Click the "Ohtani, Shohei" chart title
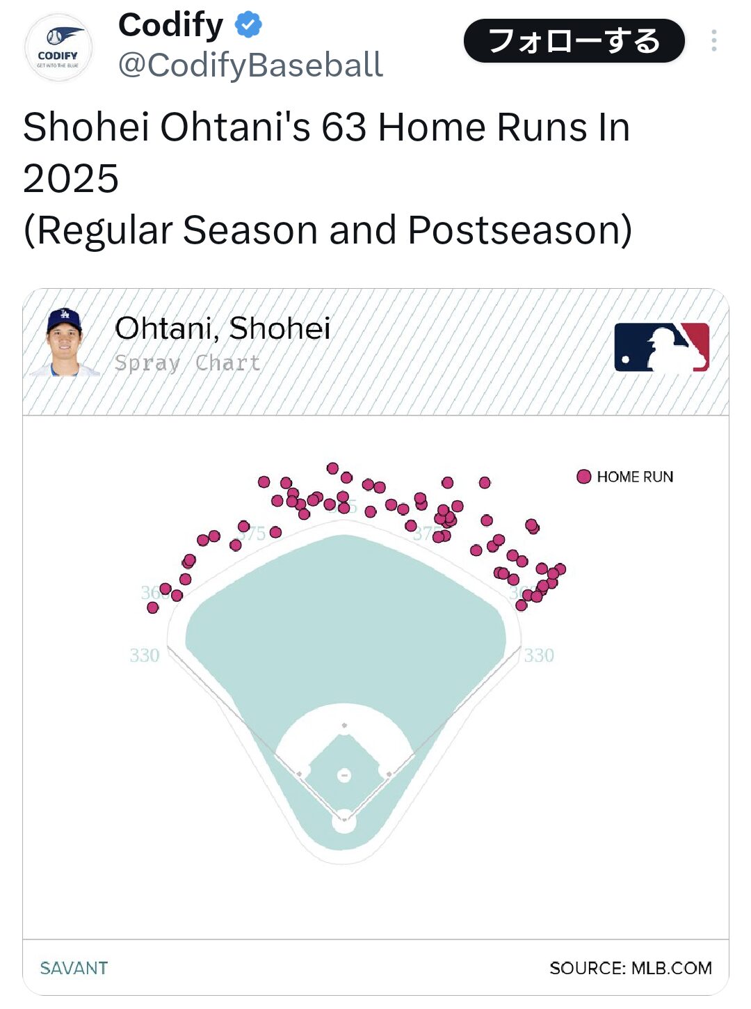 coord(223,328)
